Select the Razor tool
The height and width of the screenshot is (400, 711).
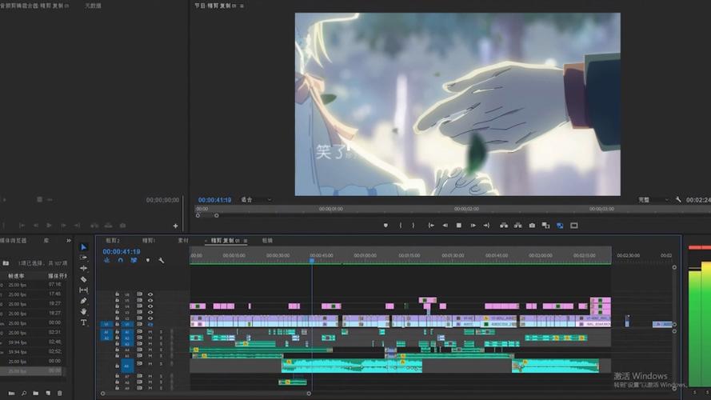tap(83, 279)
